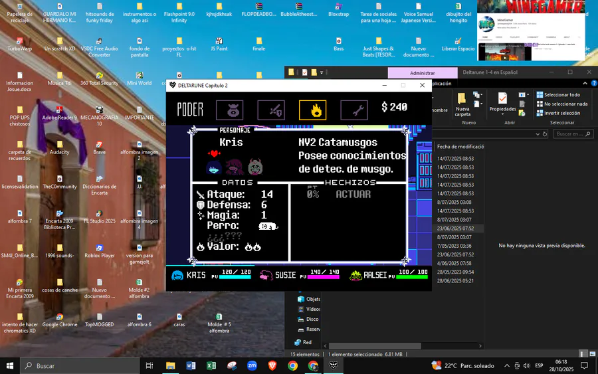
Task: Expand the quick access toolbar dropdown arrow
Action: (322, 72)
